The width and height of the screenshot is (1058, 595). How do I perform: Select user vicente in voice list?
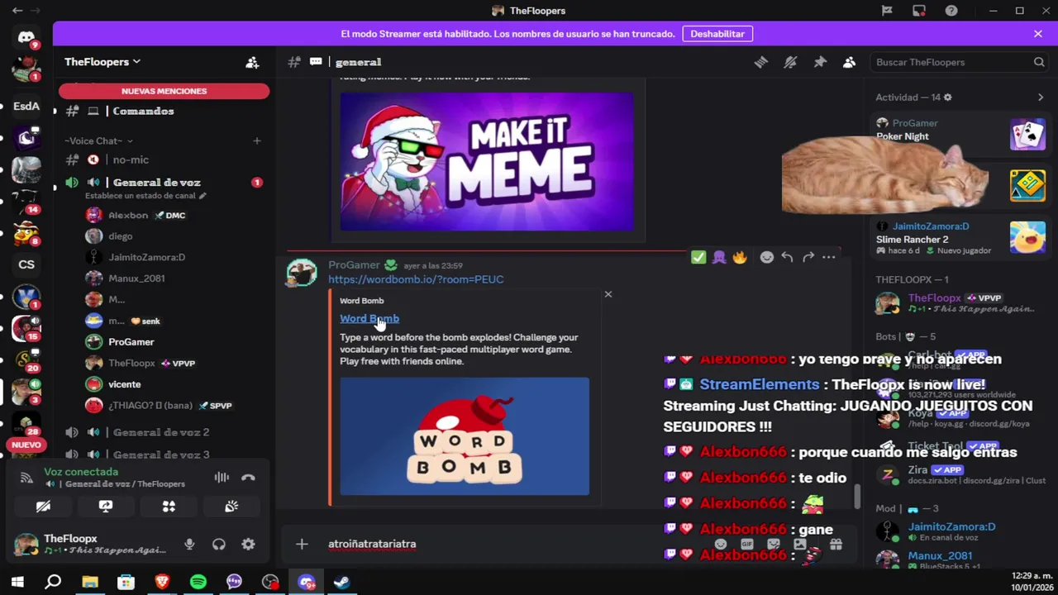click(x=124, y=384)
